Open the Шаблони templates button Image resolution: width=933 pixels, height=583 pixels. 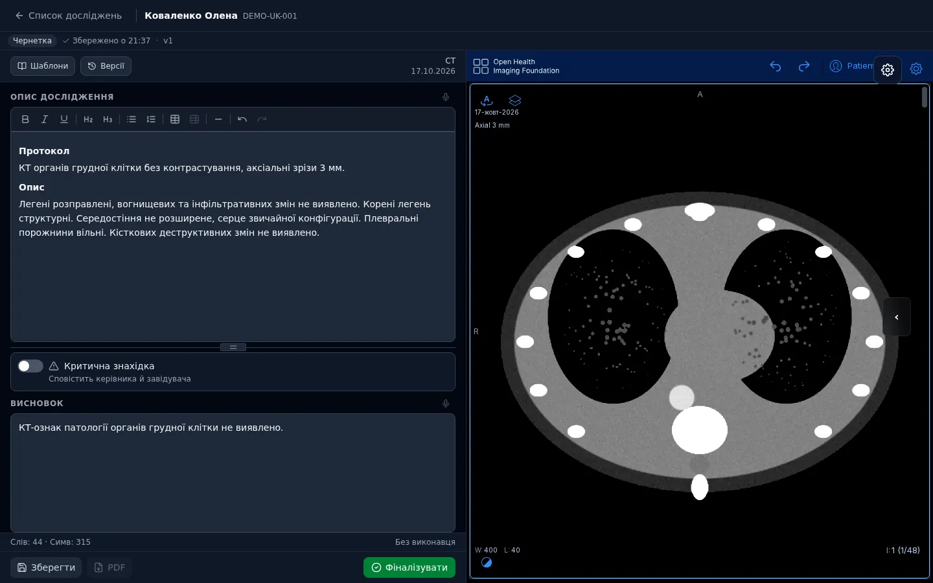43,66
